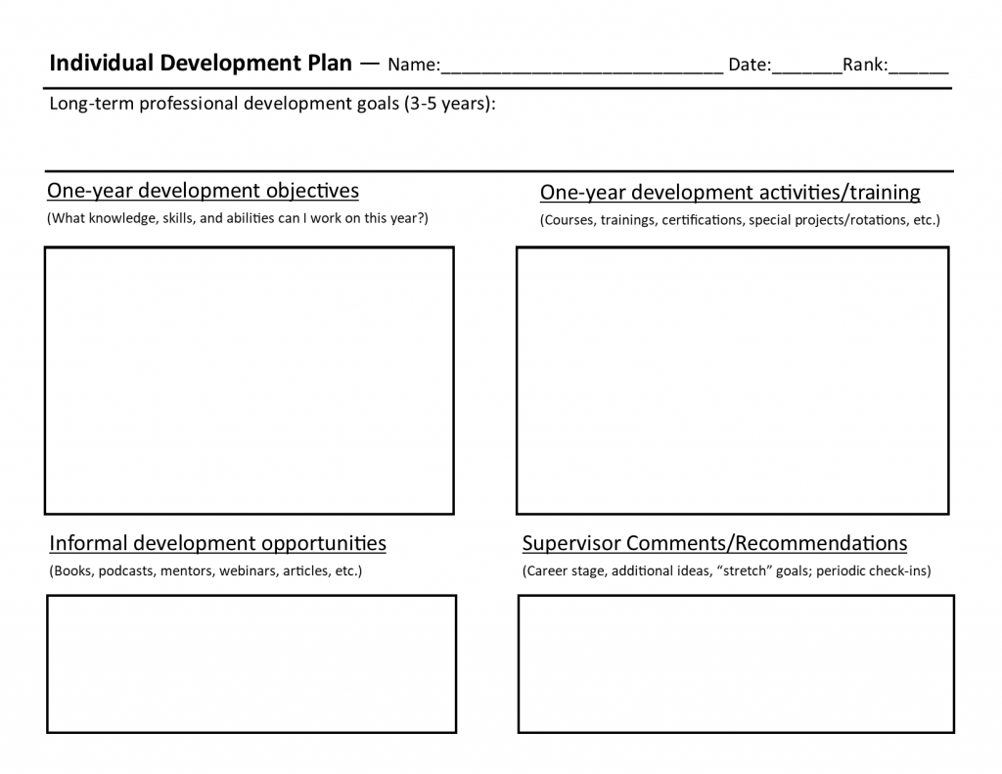Select the Career stage, additional ideas hint text

pyautogui.click(x=726, y=570)
